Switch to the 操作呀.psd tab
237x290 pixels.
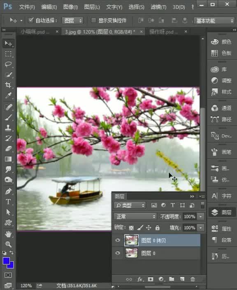(163, 32)
